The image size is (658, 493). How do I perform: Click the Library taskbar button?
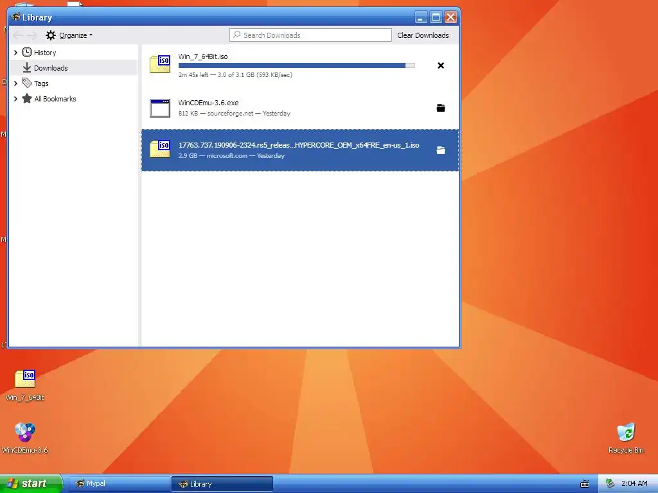click(x=222, y=484)
